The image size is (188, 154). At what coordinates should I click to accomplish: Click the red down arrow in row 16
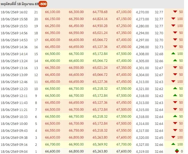[175, 46]
